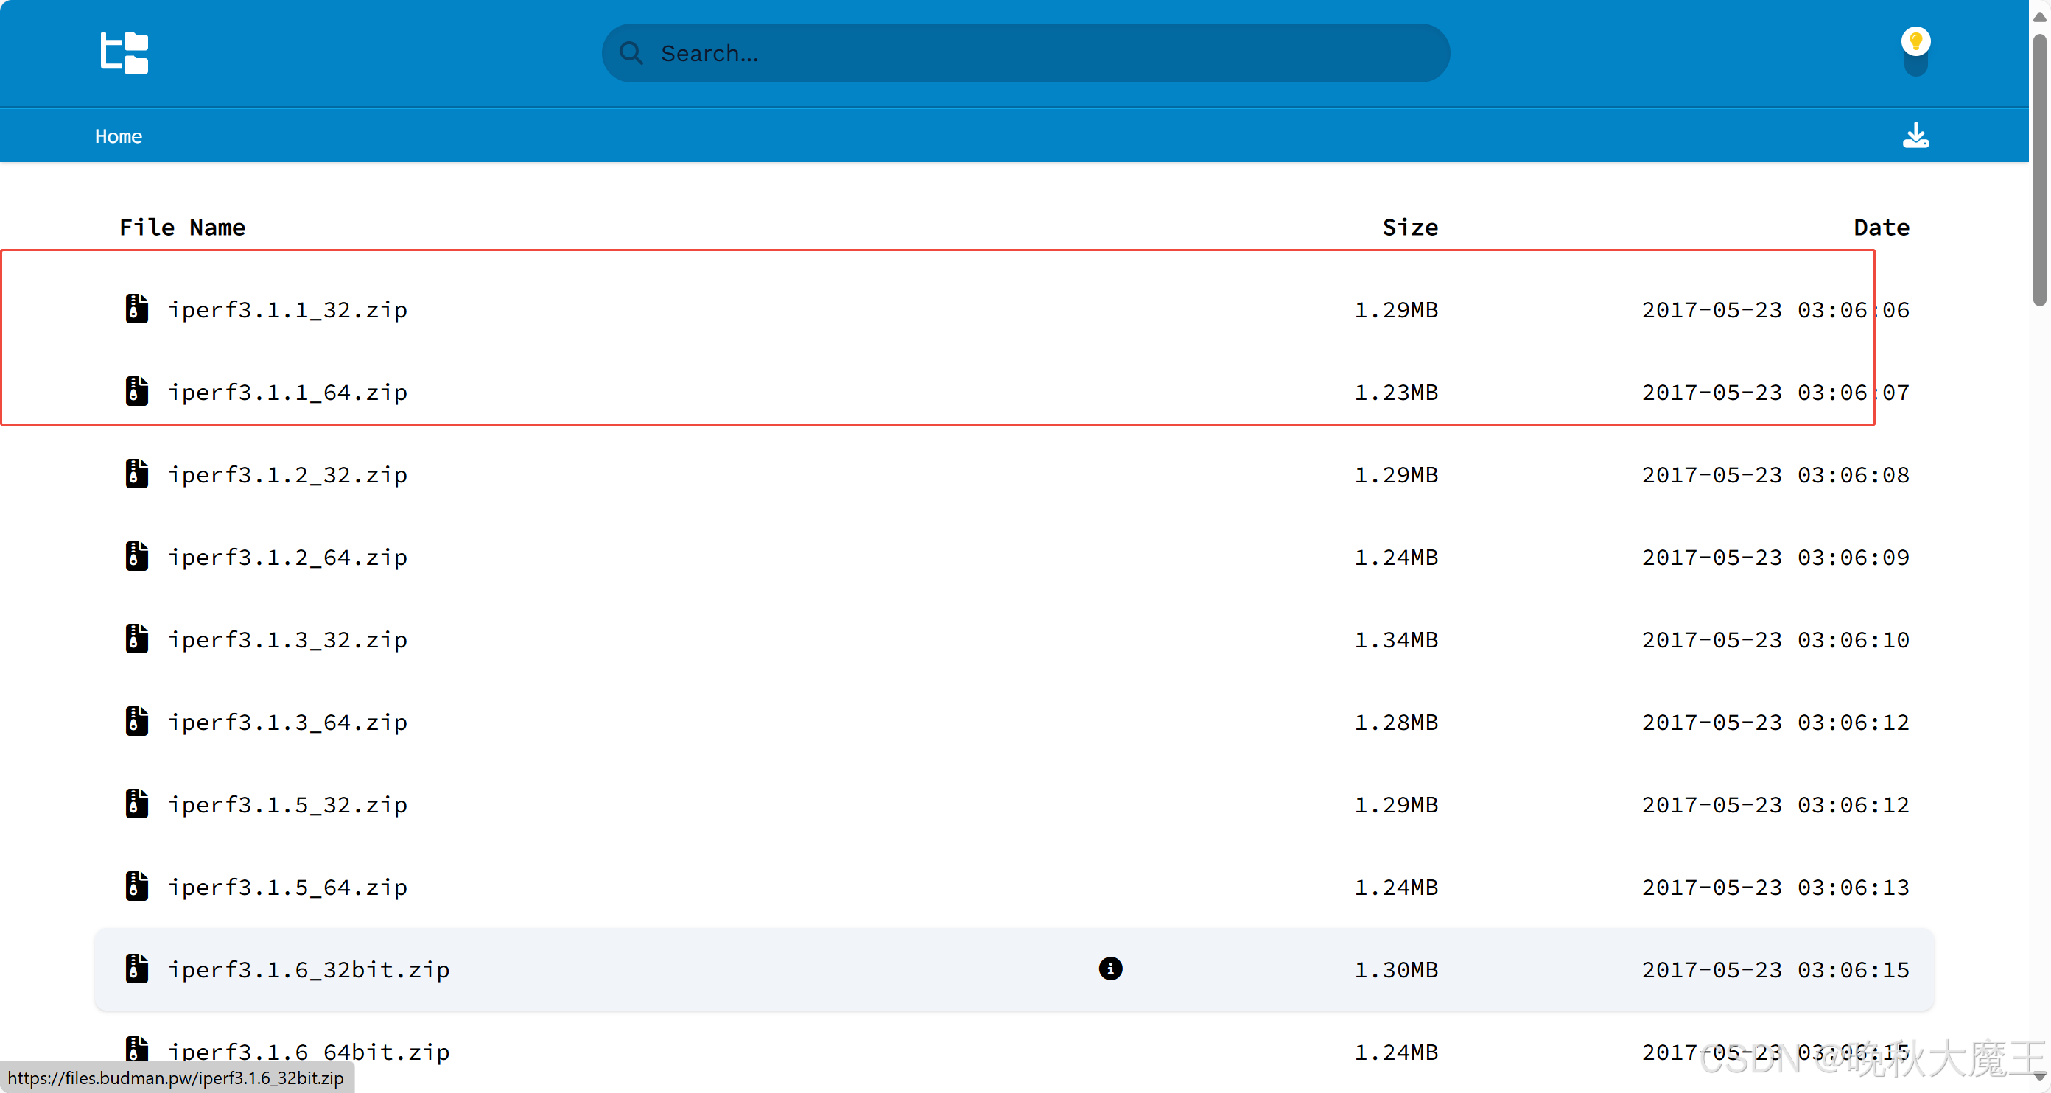The height and width of the screenshot is (1093, 2051).
Task: Download iperf3.1.5_64.zip file
Action: (287, 887)
